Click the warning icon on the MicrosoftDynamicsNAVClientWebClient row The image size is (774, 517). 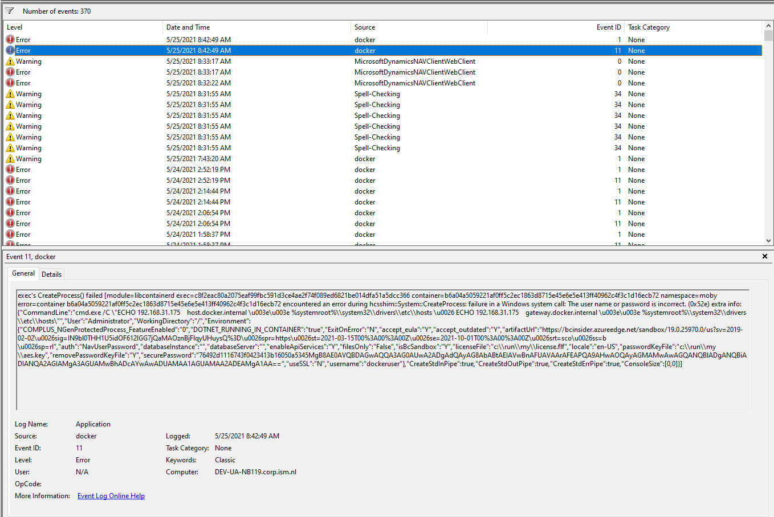coord(9,61)
